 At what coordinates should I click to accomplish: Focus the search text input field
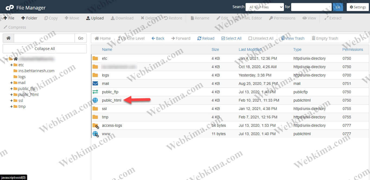tap(311, 7)
